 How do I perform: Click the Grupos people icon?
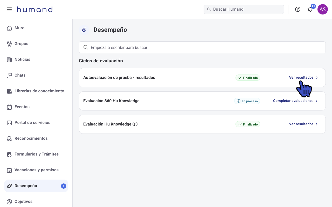[x=9, y=44]
